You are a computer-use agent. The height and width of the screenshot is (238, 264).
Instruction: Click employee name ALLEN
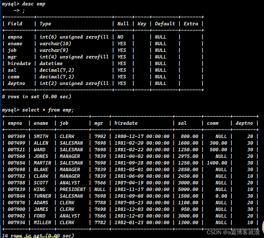41,143
